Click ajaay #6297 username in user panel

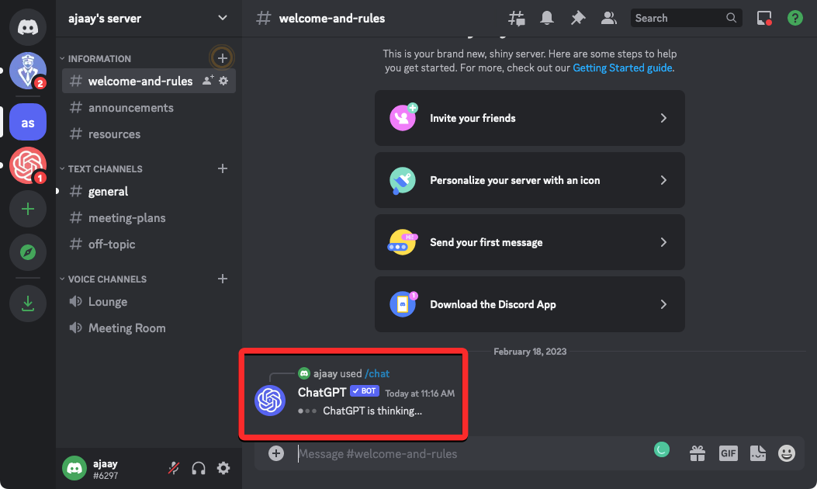(106, 469)
